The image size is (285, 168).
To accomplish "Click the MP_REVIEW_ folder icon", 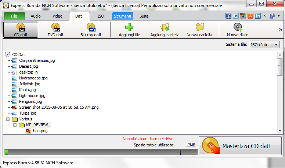I will coord(22,125).
